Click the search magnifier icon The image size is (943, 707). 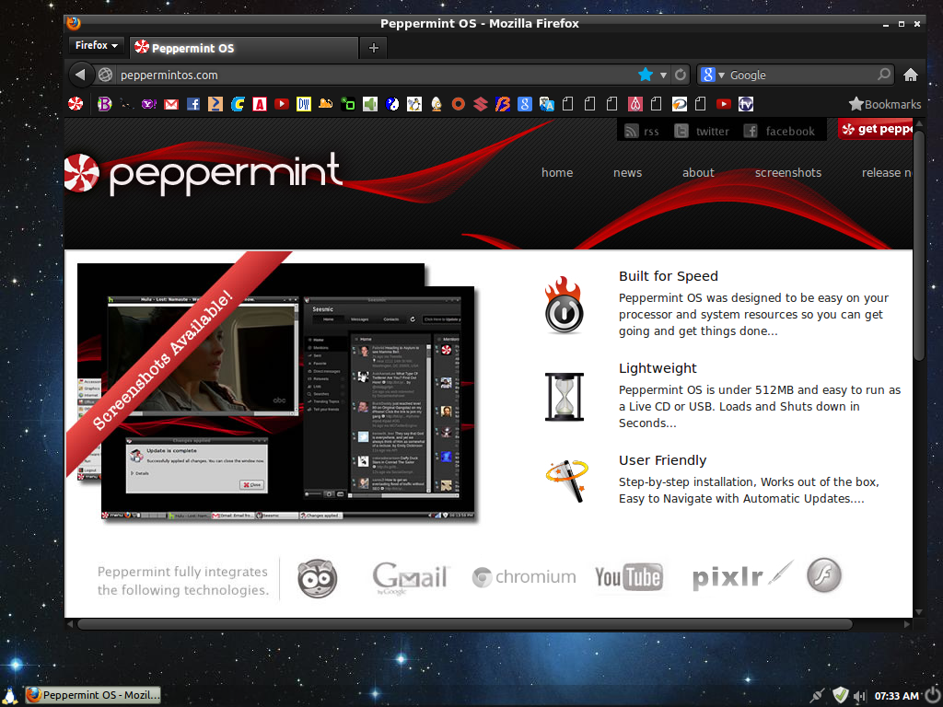(x=883, y=75)
